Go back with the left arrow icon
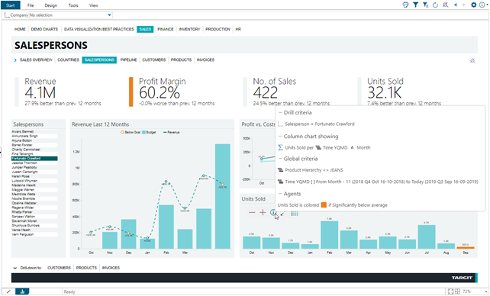This screenshot has height=296, width=490. [456, 5]
